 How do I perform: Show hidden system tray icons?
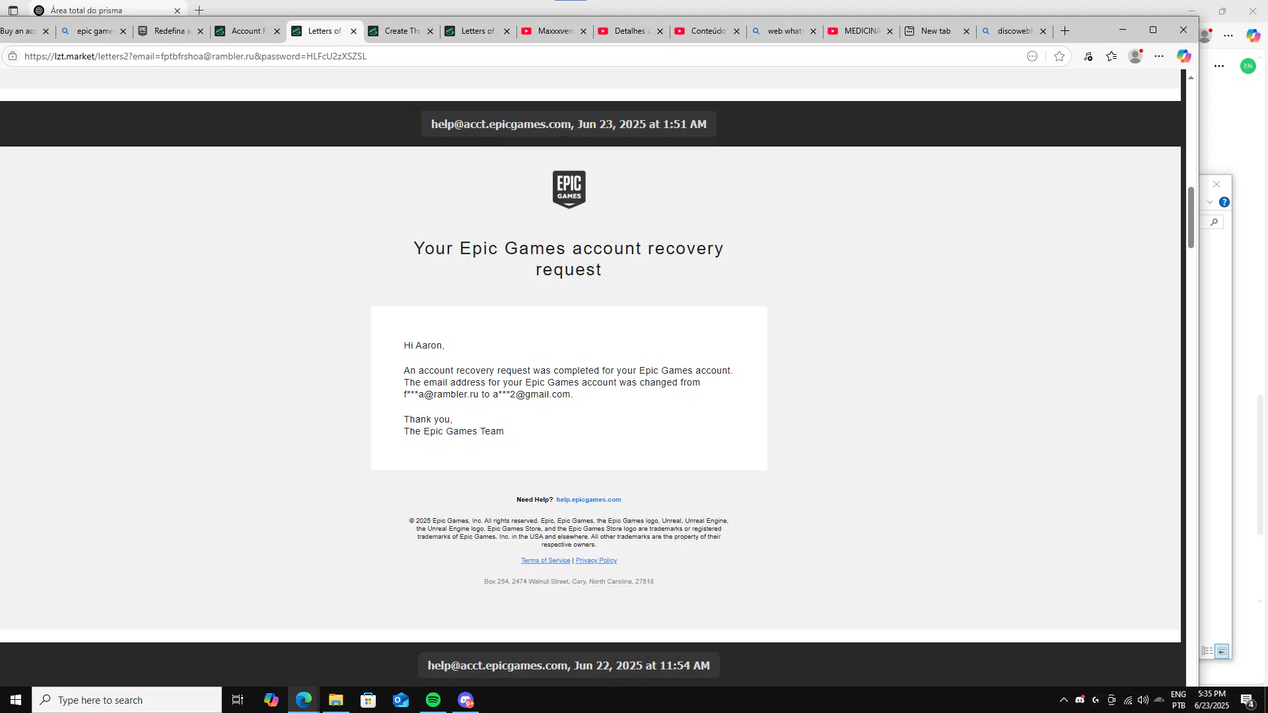coord(1063,700)
